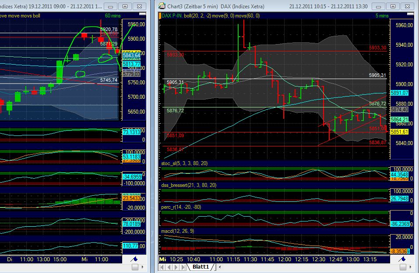Select the jump-to-first arrow below Blatt1
Screen dimensions: 419x273
[162, 266]
